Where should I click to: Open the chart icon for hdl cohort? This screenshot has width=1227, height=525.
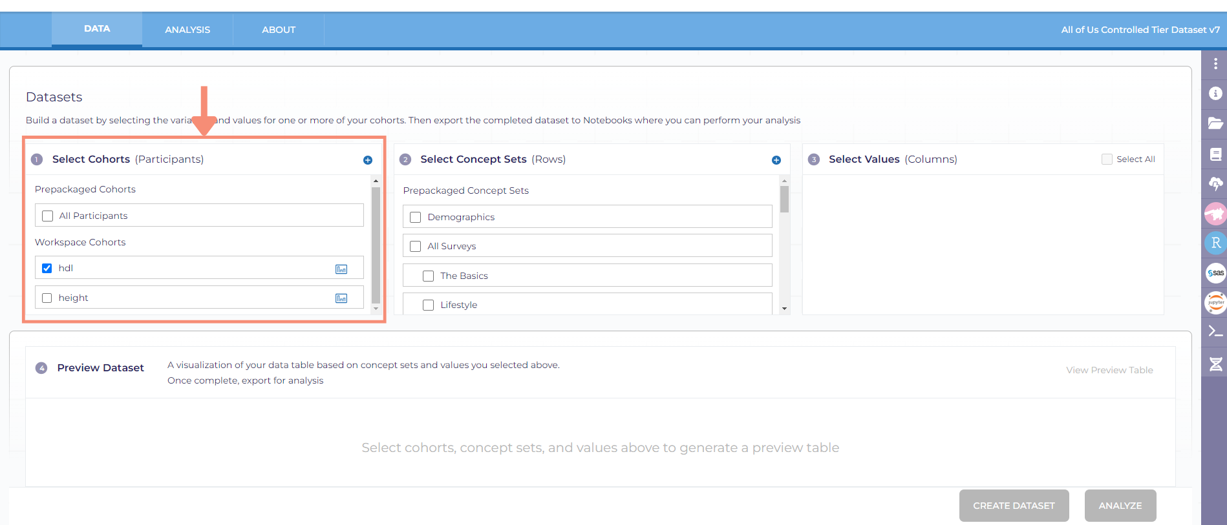341,269
